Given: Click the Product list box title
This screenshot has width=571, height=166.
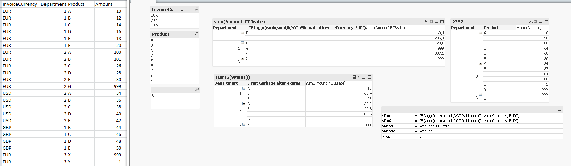Looking at the screenshot, I should [160, 34].
